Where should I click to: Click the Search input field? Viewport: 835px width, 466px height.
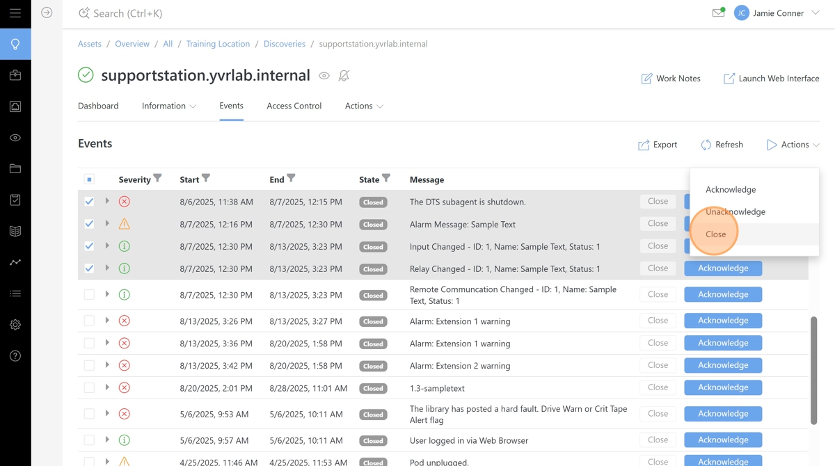click(128, 13)
